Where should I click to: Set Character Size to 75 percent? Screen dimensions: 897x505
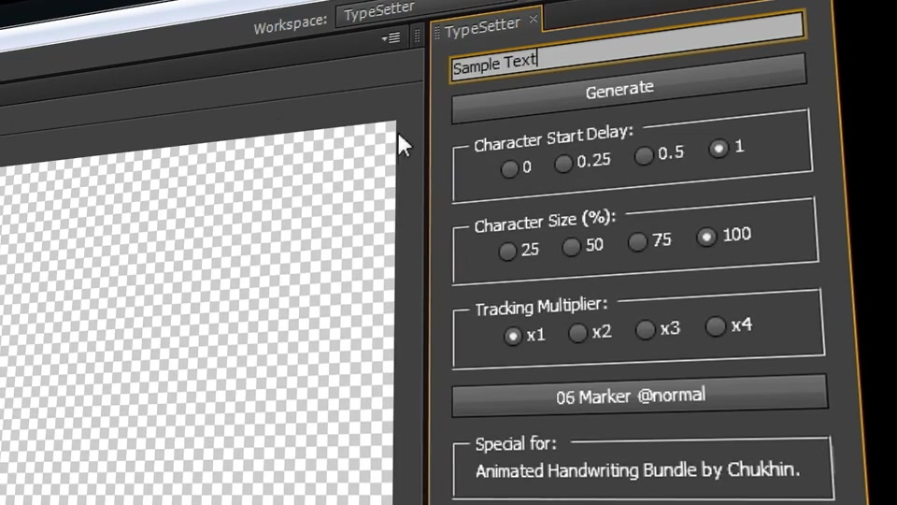(637, 242)
